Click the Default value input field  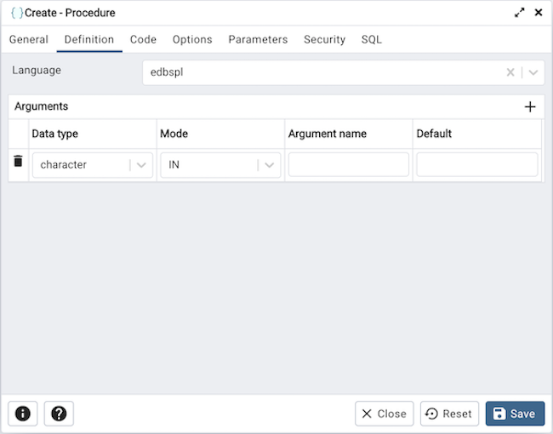[476, 165]
